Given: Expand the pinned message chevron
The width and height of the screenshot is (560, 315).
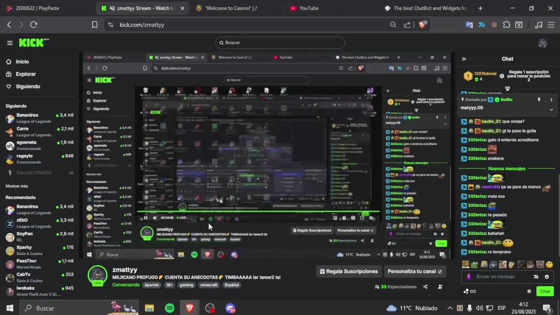Looking at the screenshot, I should pos(551,109).
